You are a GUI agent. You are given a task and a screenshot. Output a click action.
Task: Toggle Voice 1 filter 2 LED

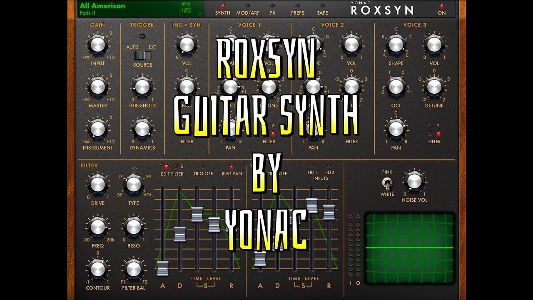tap(273, 134)
